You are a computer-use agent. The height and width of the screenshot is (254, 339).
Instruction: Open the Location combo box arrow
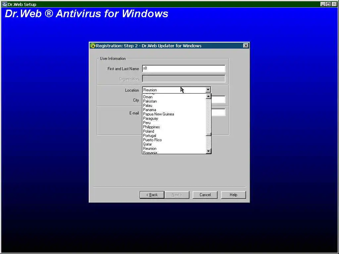(208, 90)
